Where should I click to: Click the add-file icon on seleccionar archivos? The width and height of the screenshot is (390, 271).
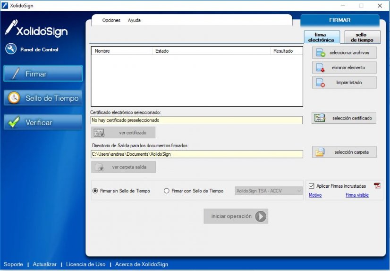[321, 53]
